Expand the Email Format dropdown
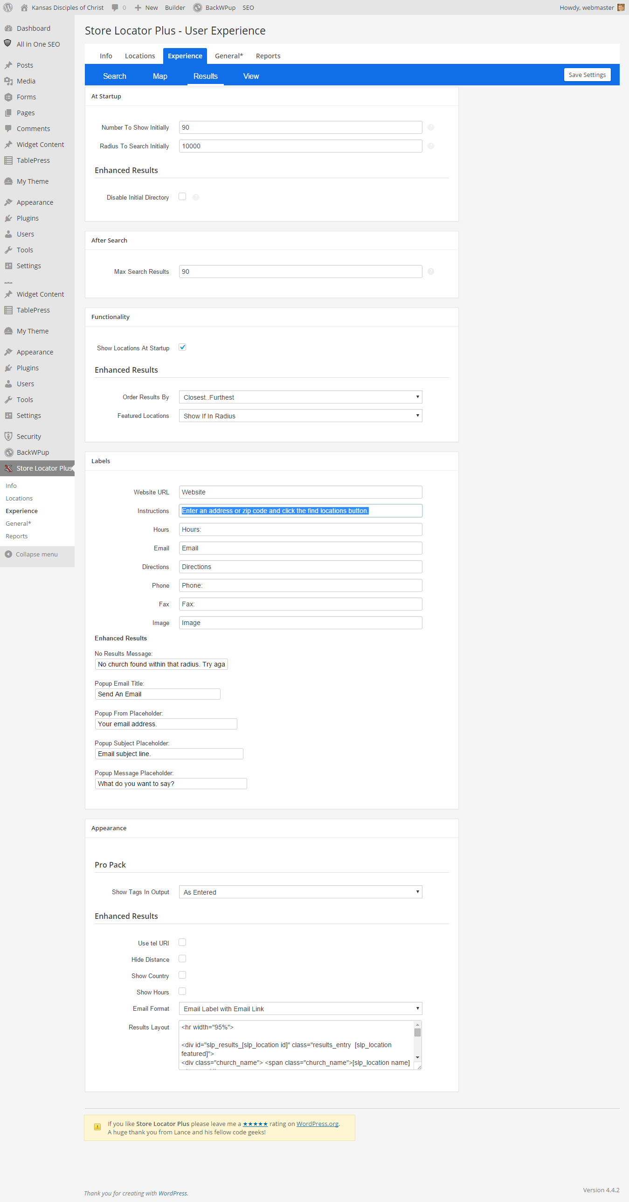This screenshot has height=1202, width=629. click(x=300, y=1009)
